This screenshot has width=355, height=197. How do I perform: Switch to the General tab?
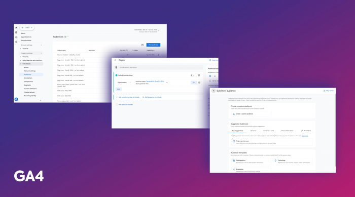pos(254,131)
